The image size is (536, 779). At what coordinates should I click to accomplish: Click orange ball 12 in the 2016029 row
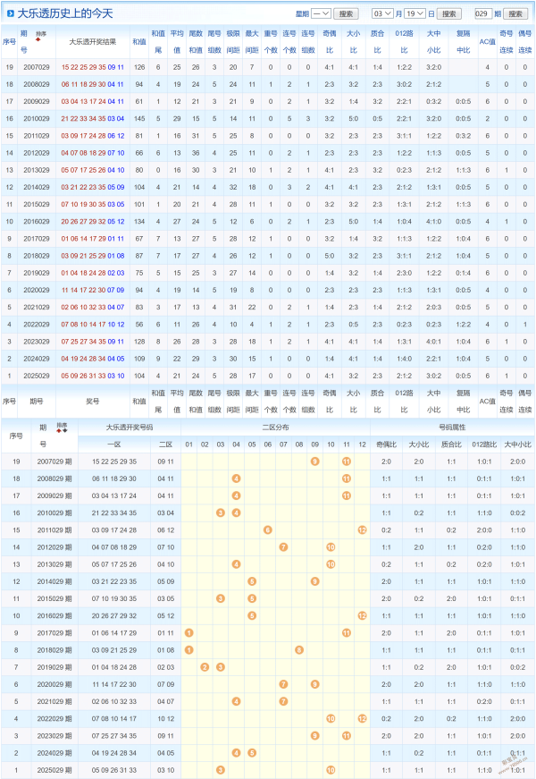(362, 615)
